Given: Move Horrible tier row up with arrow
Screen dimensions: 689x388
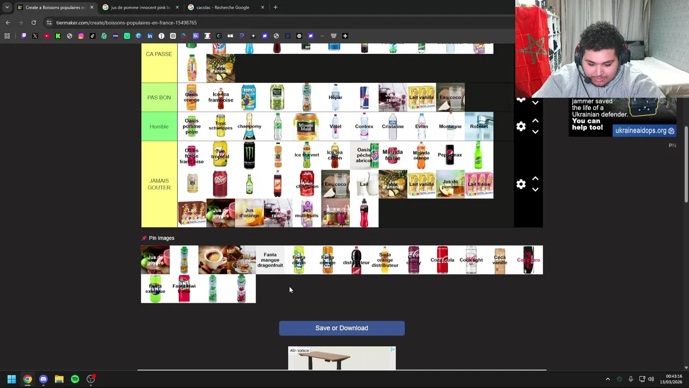Looking at the screenshot, I should click(535, 121).
